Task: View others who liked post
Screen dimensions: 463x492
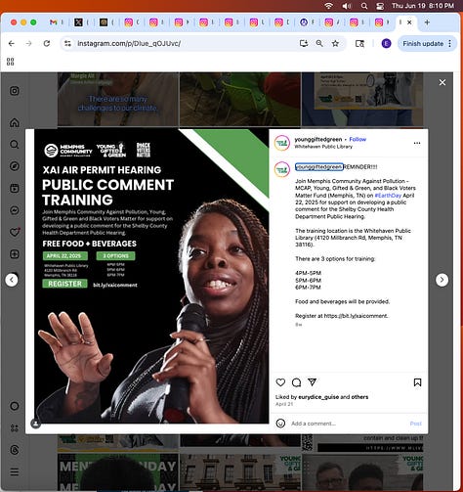Action: [359, 397]
